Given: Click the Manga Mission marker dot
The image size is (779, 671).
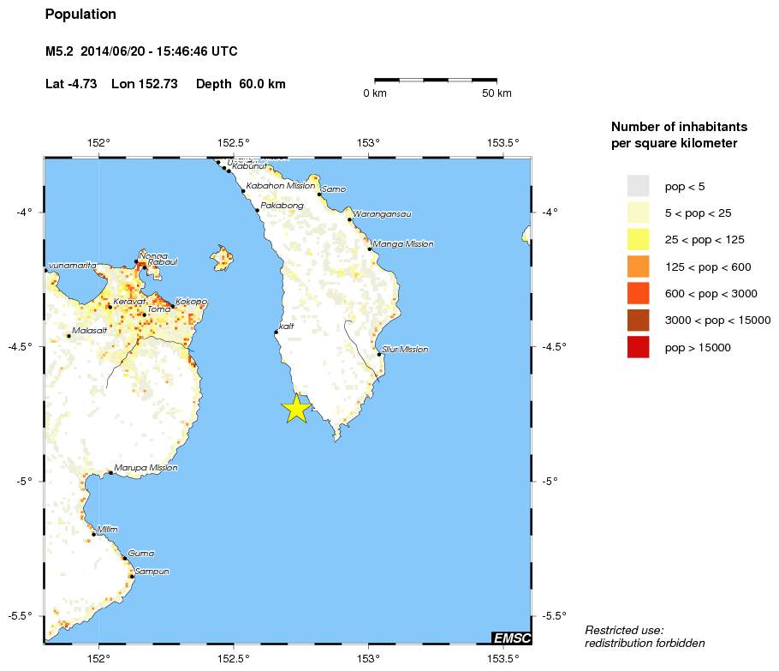Looking at the screenshot, I should (370, 249).
